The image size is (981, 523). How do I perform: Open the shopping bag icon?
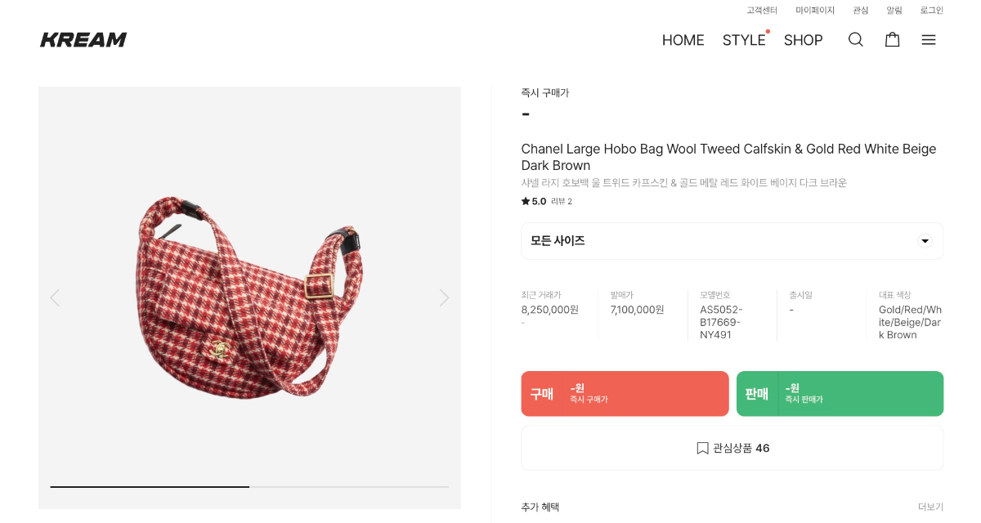pos(892,39)
